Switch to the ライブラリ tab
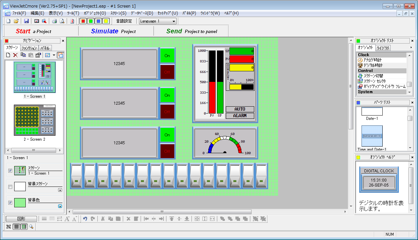 point(383,48)
